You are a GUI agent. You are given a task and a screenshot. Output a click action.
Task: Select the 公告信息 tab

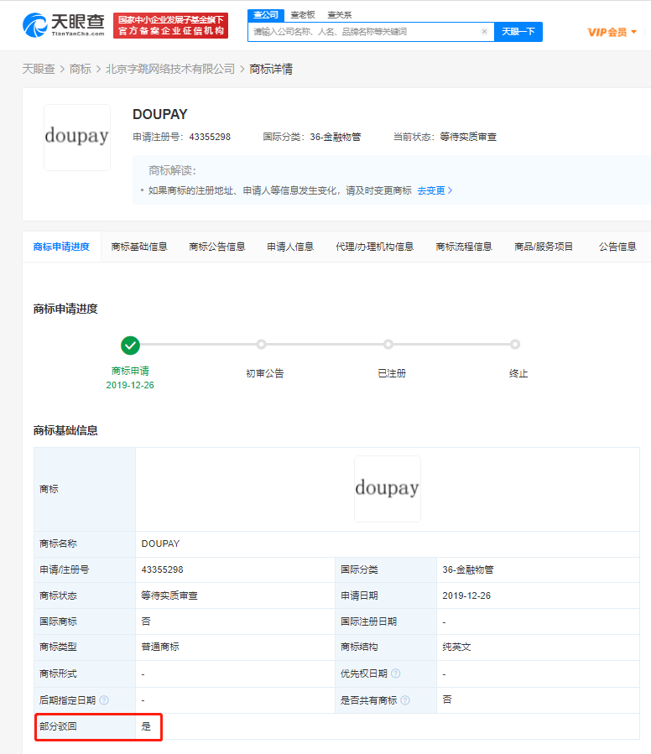(617, 247)
